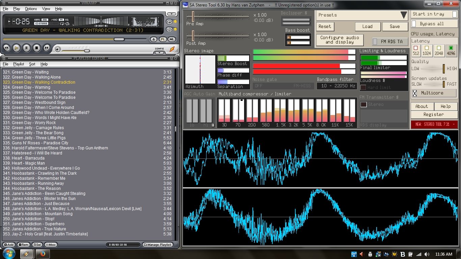Image resolution: width=461 pixels, height=259 pixels.
Task: Open Winamp's View menu
Action: pyautogui.click(x=46, y=9)
